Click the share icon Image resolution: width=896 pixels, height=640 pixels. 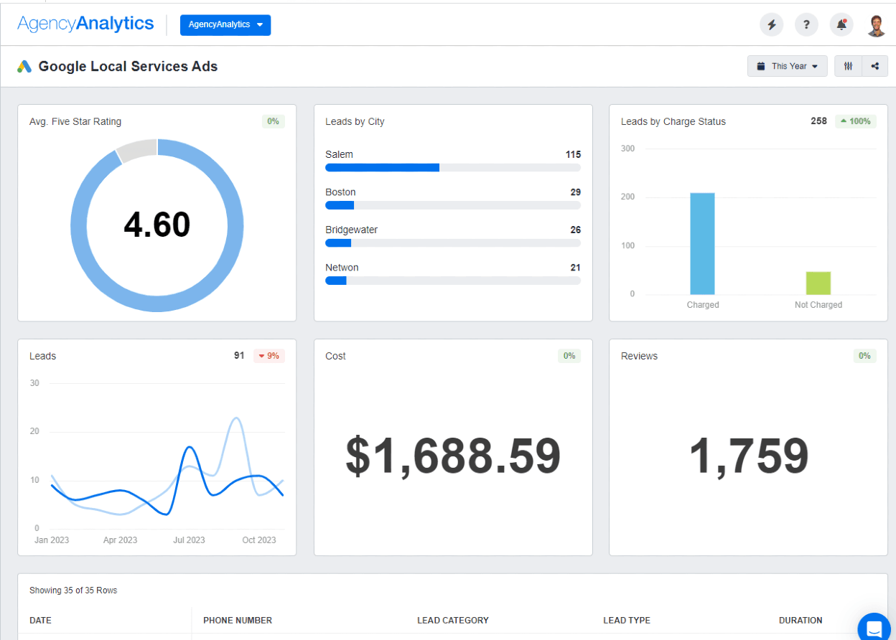click(x=874, y=65)
